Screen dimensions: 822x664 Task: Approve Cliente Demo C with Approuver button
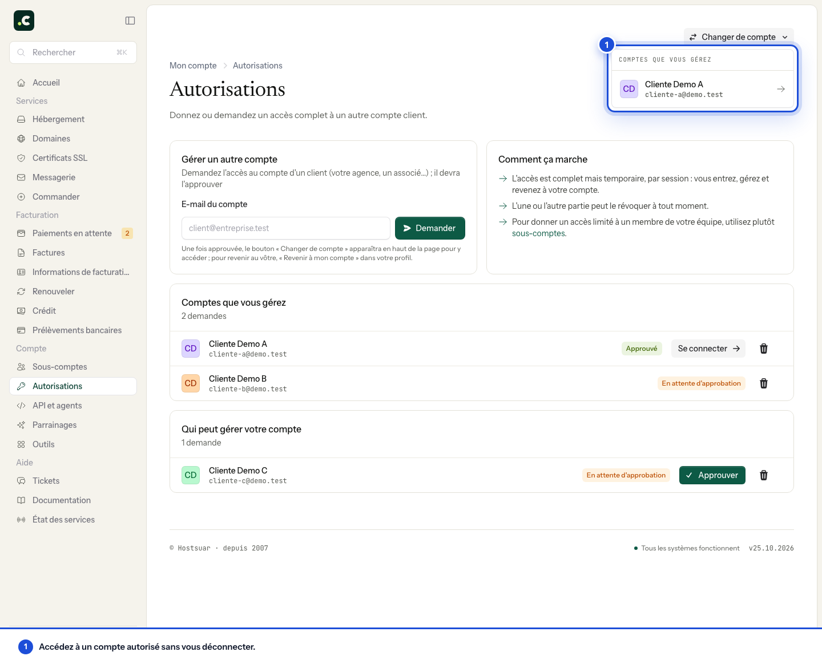click(712, 475)
